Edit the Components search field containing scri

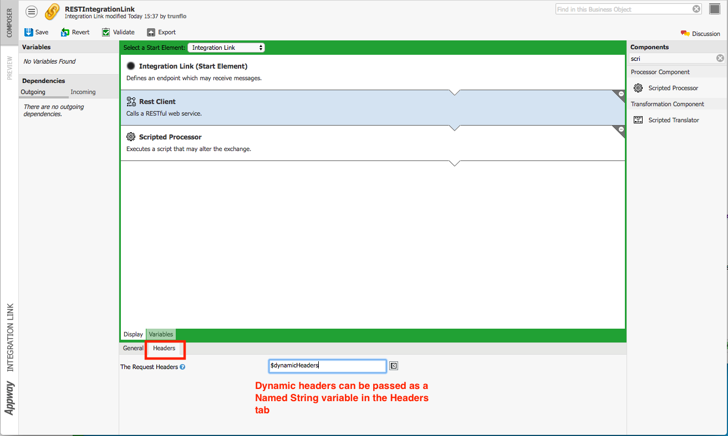point(672,58)
